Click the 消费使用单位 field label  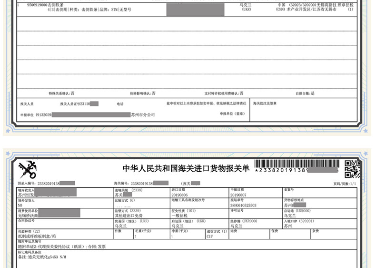[28, 211]
